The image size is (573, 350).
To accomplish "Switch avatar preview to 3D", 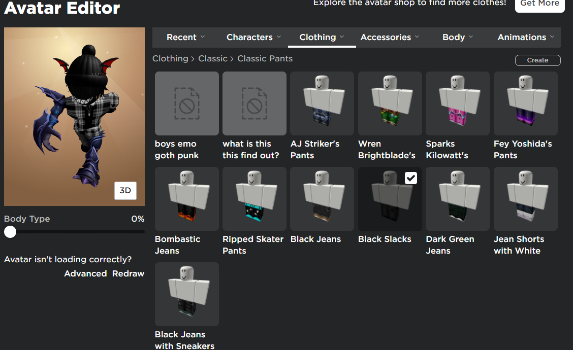I will [125, 191].
